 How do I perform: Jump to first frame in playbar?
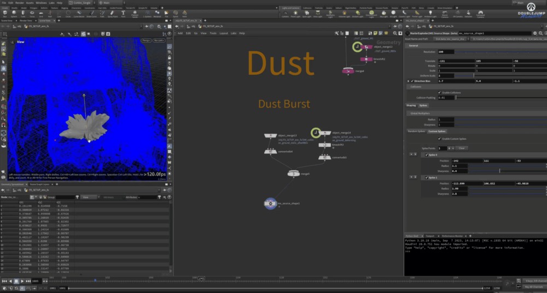click(x=4, y=281)
